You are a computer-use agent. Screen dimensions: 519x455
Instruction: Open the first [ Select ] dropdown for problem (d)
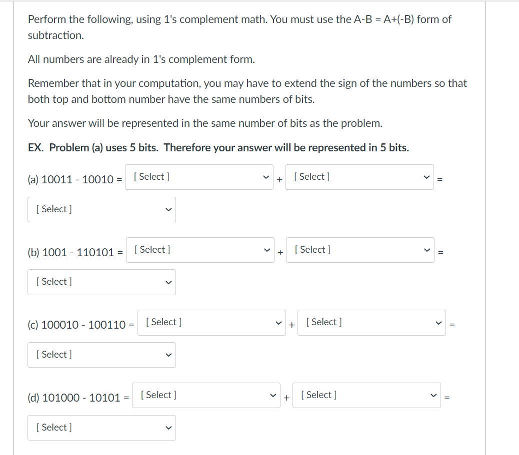coord(206,395)
